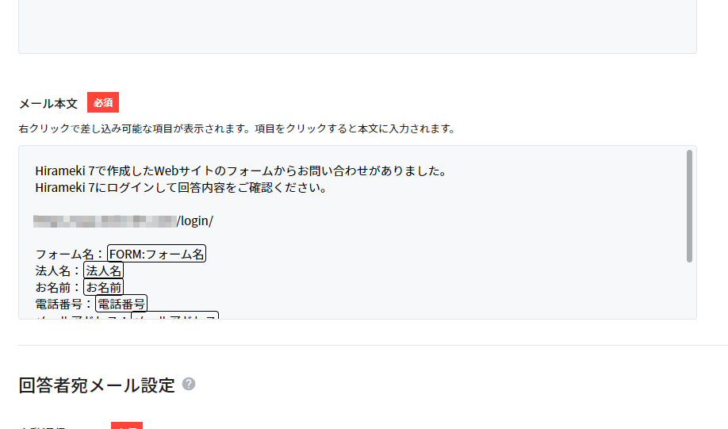The image size is (728, 429).
Task: Open help icon beside 回答者宛メール設定 heading
Action: [189, 384]
